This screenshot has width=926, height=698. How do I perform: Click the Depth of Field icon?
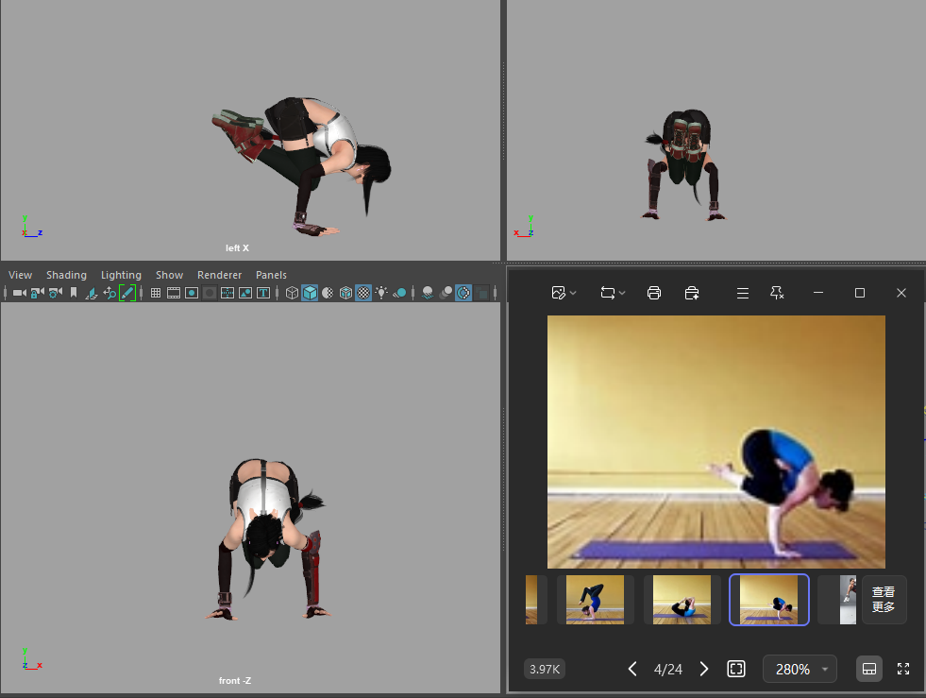(482, 293)
